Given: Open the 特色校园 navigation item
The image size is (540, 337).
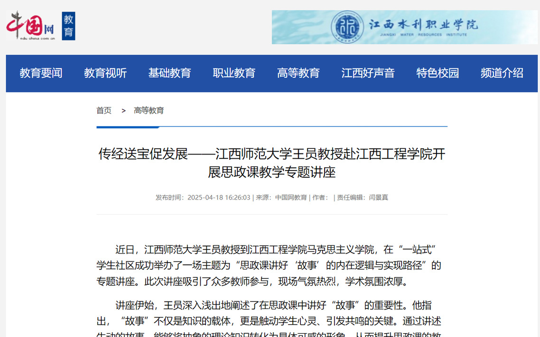Looking at the screenshot, I should 438,73.
